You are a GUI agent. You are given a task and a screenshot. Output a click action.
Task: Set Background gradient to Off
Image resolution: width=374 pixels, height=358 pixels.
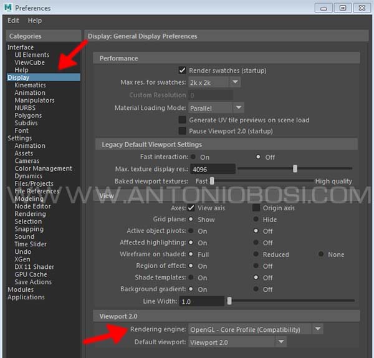pyautogui.click(x=256, y=289)
